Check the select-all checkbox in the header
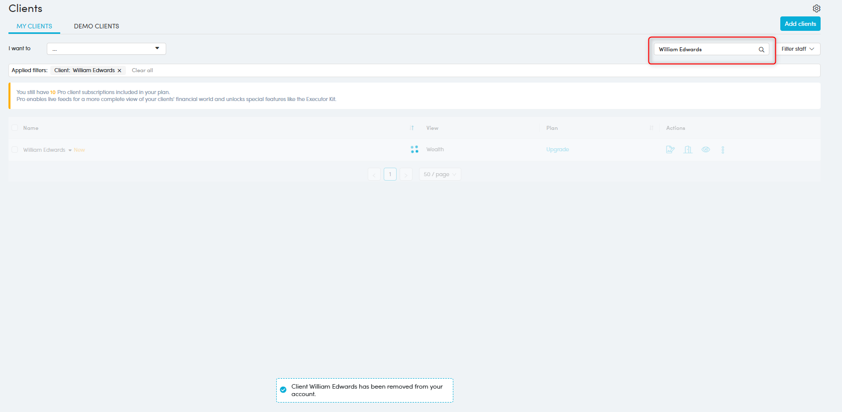 pyautogui.click(x=14, y=128)
